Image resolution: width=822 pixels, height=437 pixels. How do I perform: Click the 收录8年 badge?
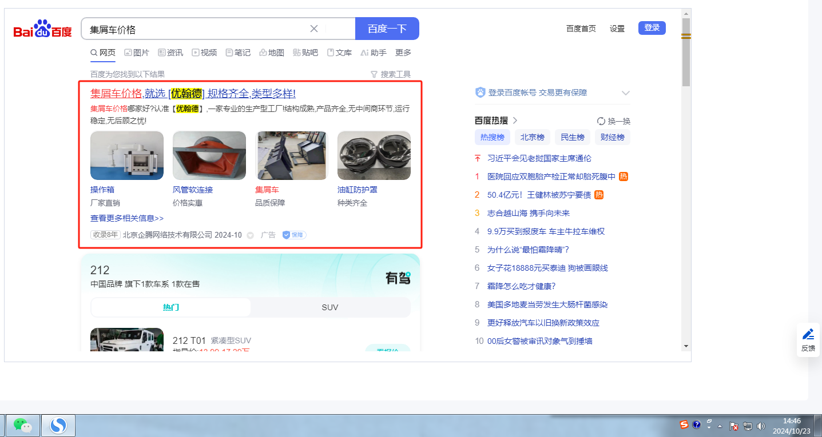pos(105,235)
